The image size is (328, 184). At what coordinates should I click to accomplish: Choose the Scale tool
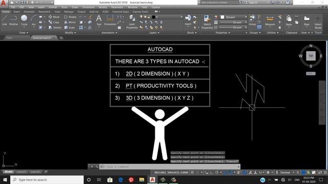coord(70,27)
